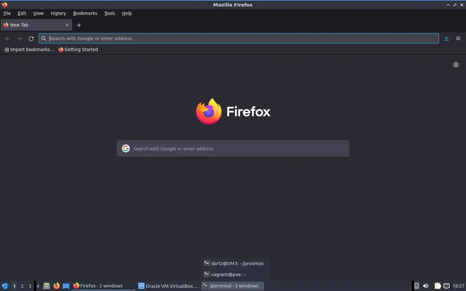Launch file manager from panel
The image size is (466, 291).
coord(47,286)
